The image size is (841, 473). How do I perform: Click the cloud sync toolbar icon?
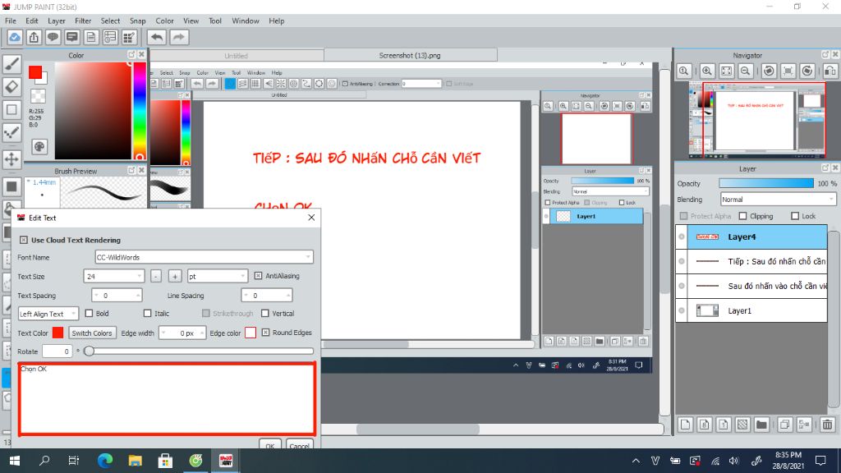pyautogui.click(x=15, y=37)
